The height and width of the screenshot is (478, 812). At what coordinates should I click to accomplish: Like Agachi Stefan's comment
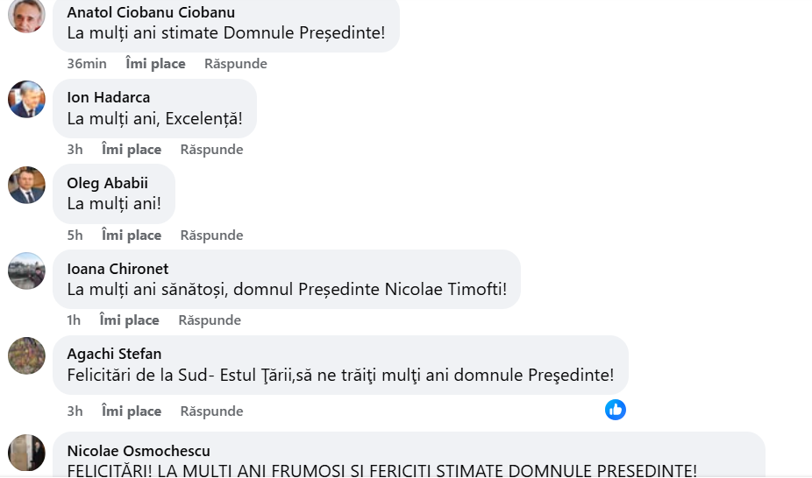point(132,411)
